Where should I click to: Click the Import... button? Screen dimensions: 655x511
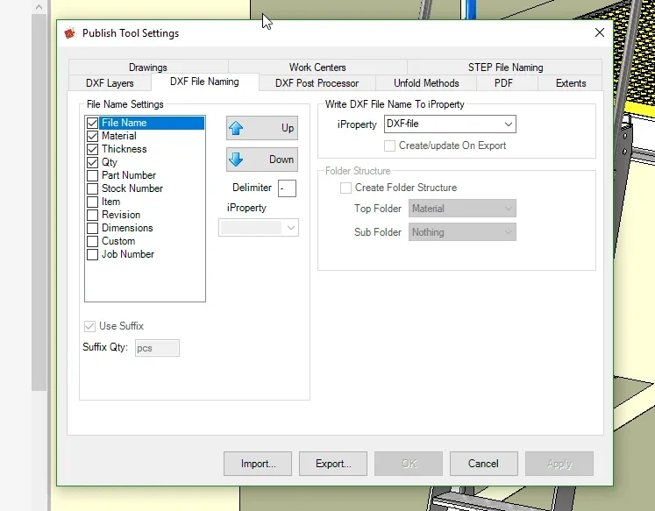coord(258,464)
